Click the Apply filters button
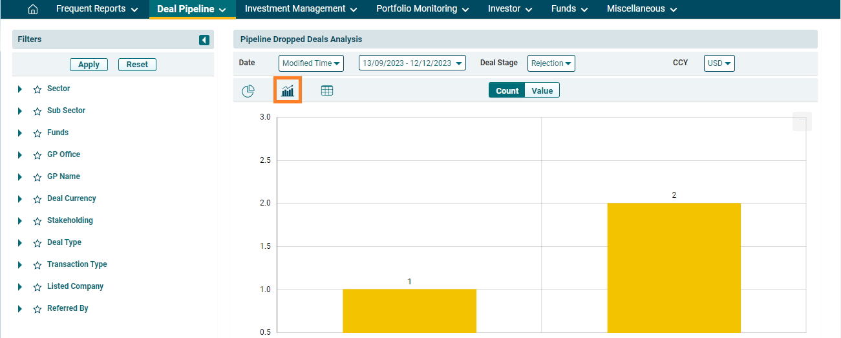The height and width of the screenshot is (338, 841). (x=89, y=65)
